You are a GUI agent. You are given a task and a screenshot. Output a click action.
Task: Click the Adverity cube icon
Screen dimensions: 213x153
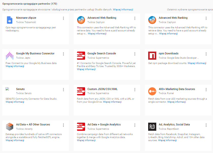[x=10, y=126]
